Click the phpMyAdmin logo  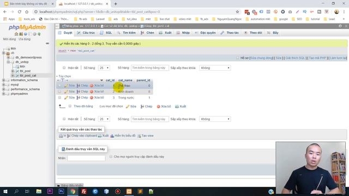point(27,27)
